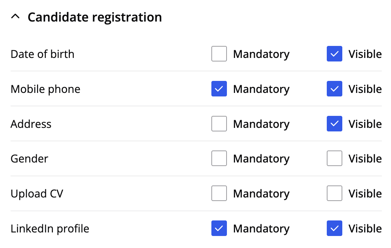Image resolution: width=391 pixels, height=248 pixels.
Task: Click the Gender row label
Action: (x=29, y=159)
